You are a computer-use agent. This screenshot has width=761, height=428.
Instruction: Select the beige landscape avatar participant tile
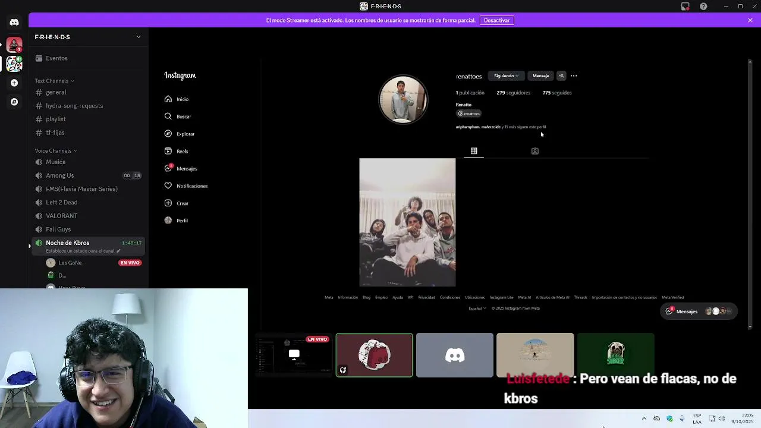click(x=535, y=355)
